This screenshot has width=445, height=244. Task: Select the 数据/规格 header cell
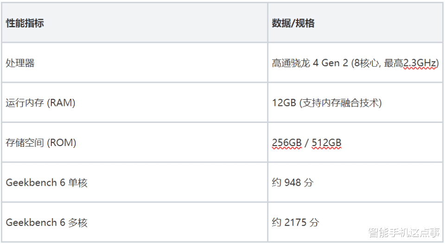(293, 23)
